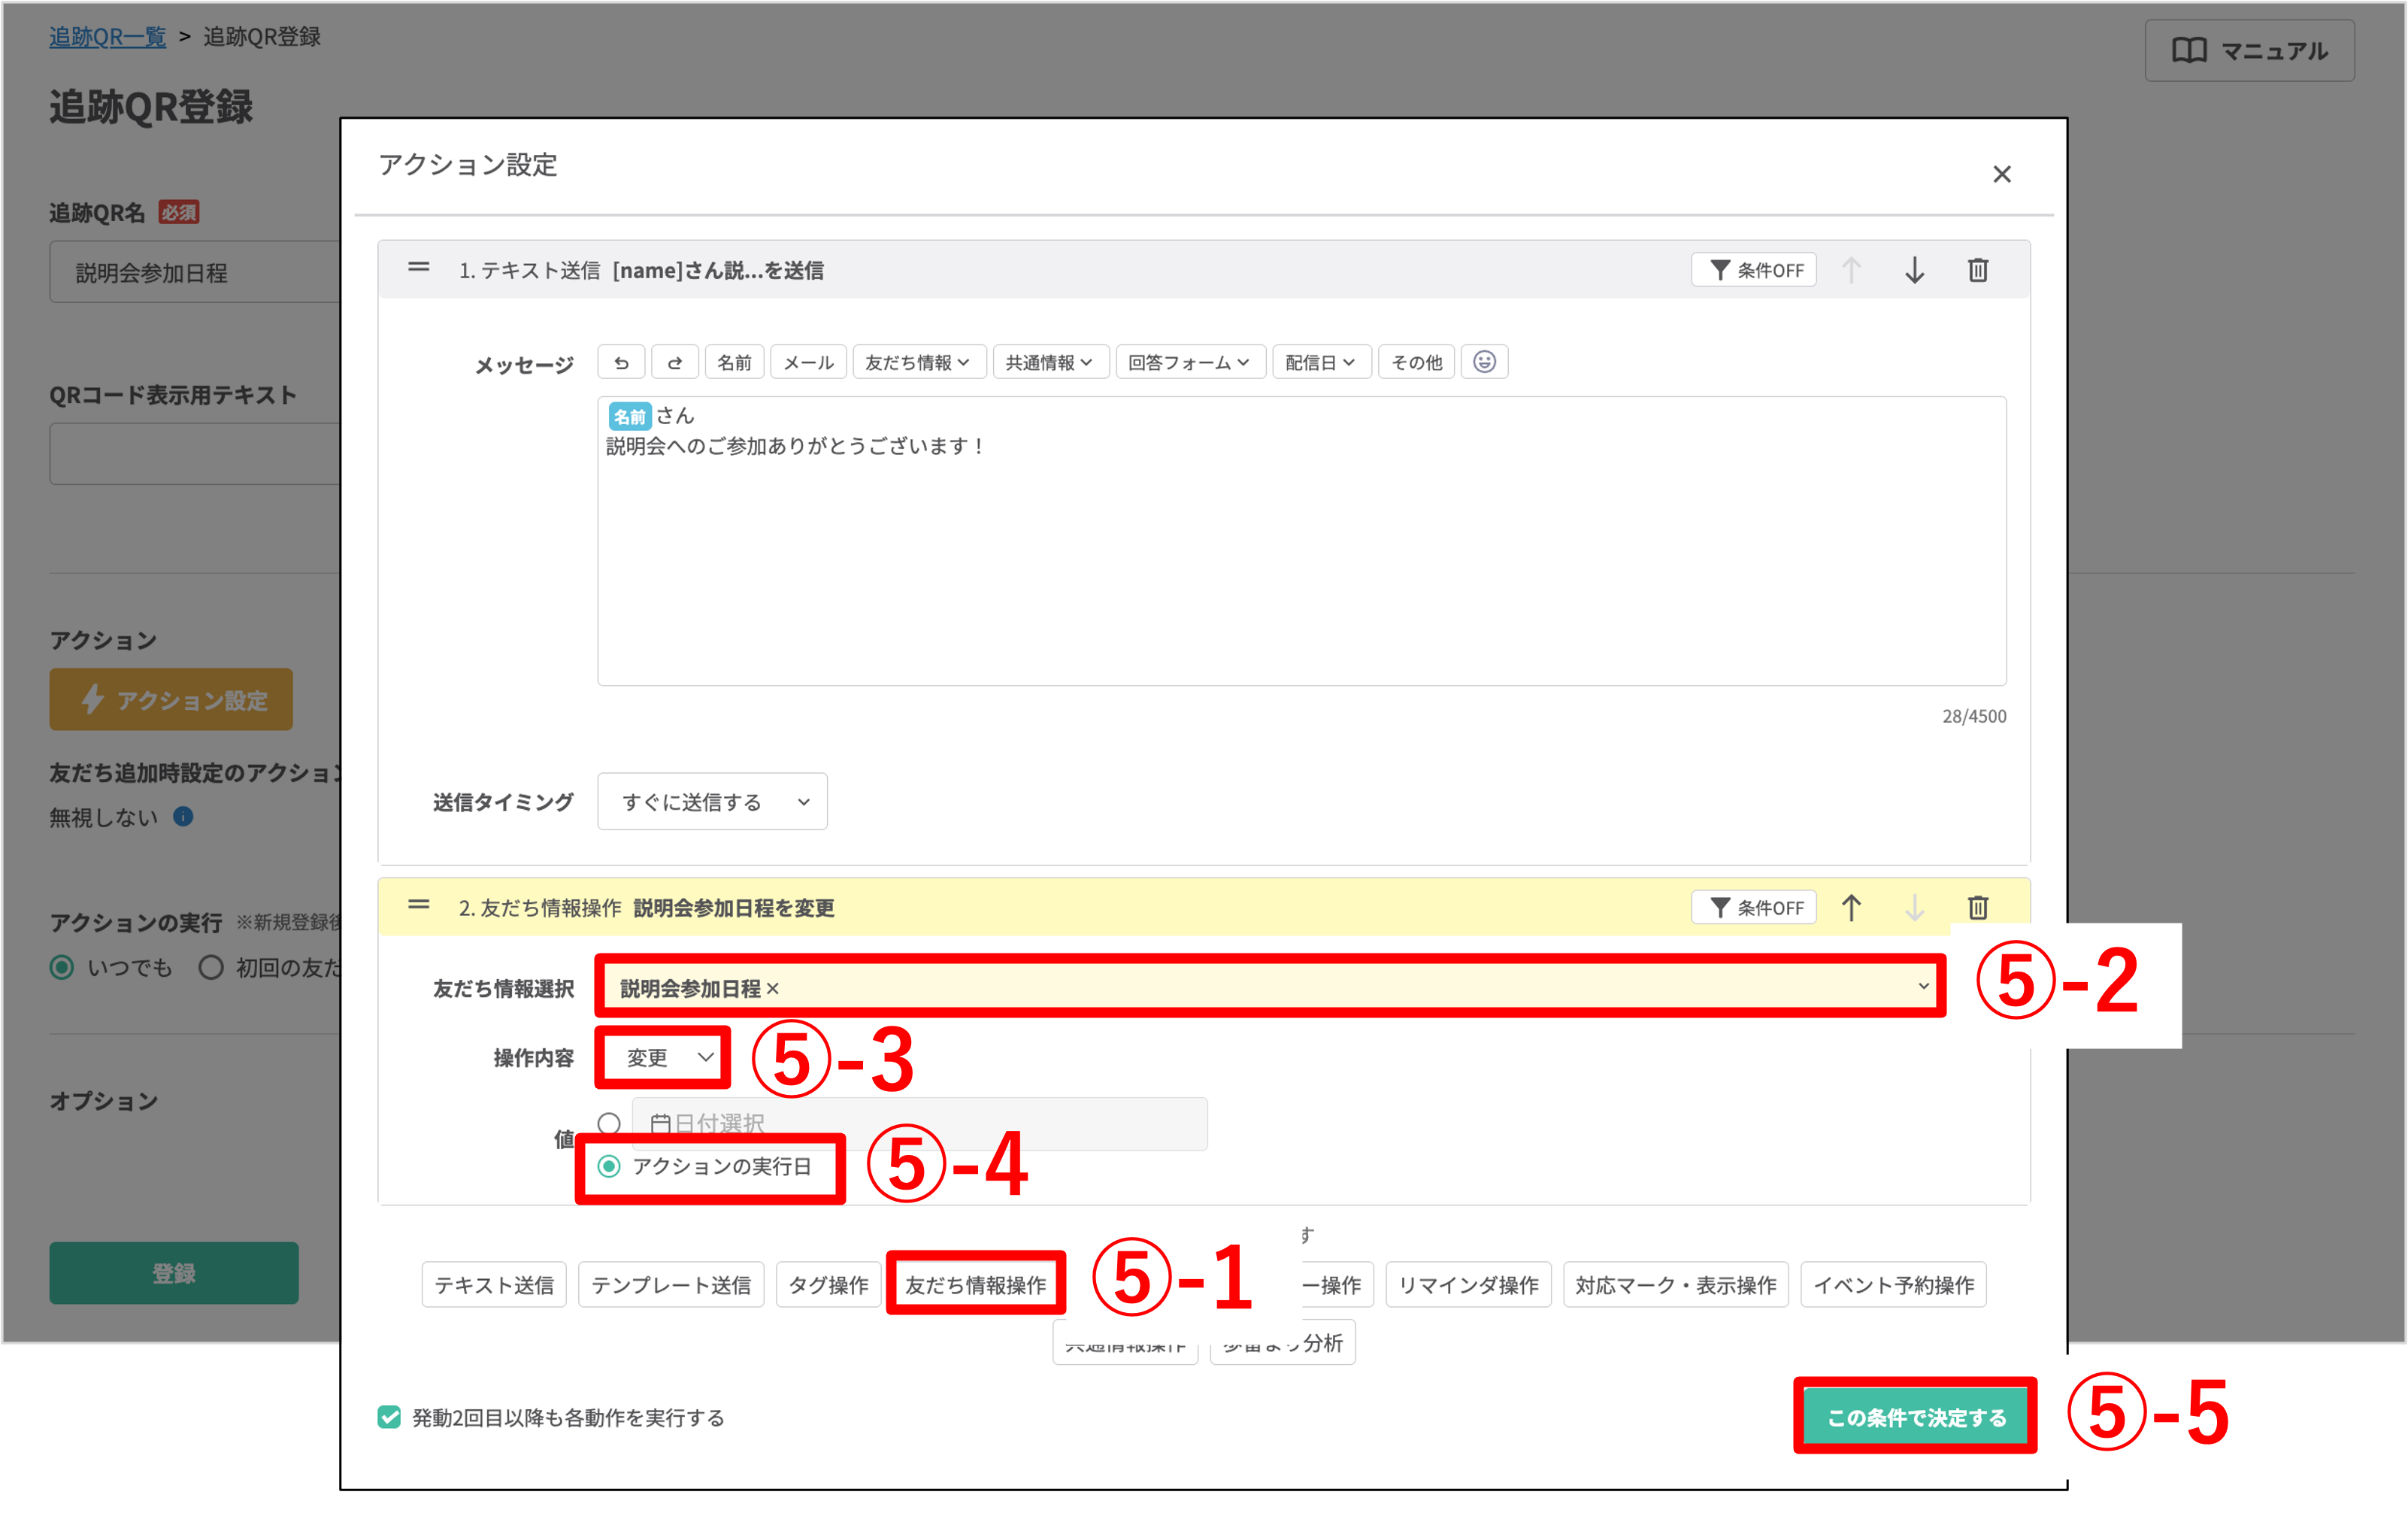
Task: Click この条件で決定する button
Action: (x=1915, y=1417)
